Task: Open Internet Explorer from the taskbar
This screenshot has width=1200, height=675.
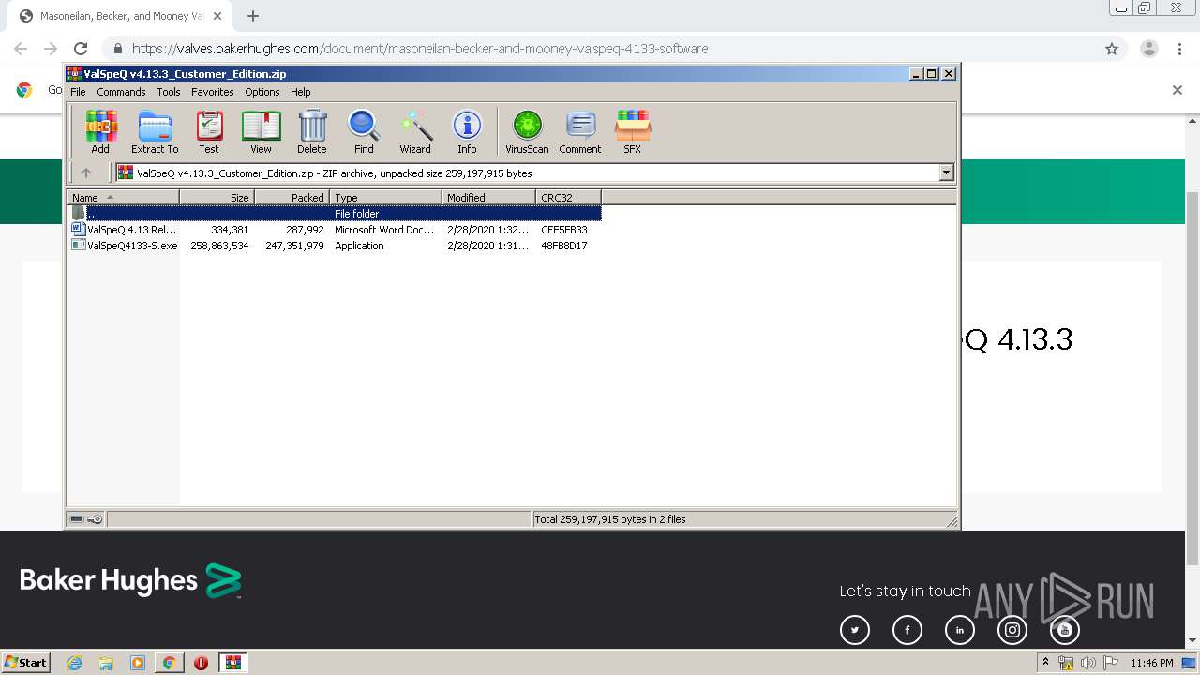Action: click(x=74, y=663)
